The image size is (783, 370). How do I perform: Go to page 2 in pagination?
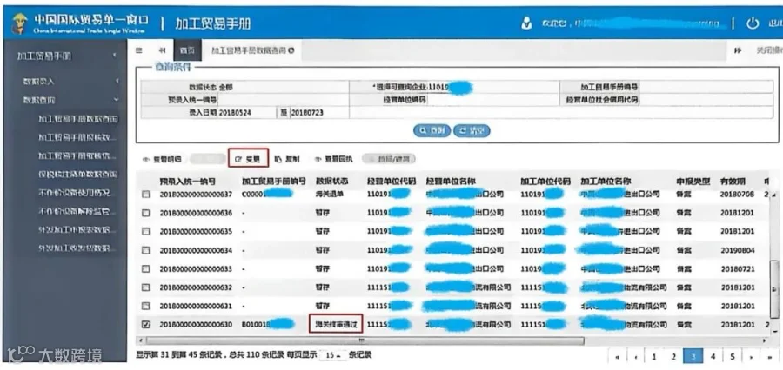pyautogui.click(x=673, y=356)
